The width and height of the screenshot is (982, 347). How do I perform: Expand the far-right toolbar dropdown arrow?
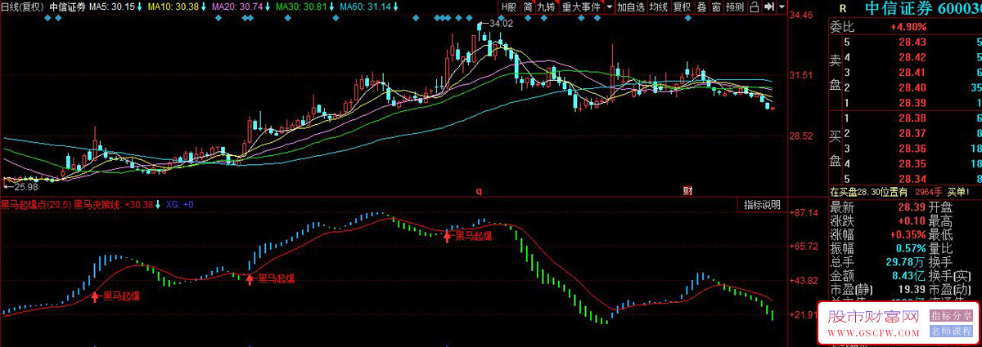782,7
